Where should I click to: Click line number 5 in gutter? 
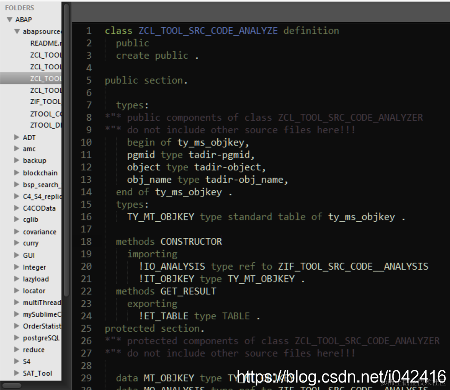pyautogui.click(x=89, y=80)
